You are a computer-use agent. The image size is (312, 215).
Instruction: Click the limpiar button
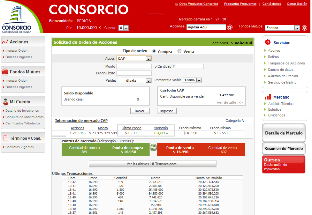coord(140,111)
